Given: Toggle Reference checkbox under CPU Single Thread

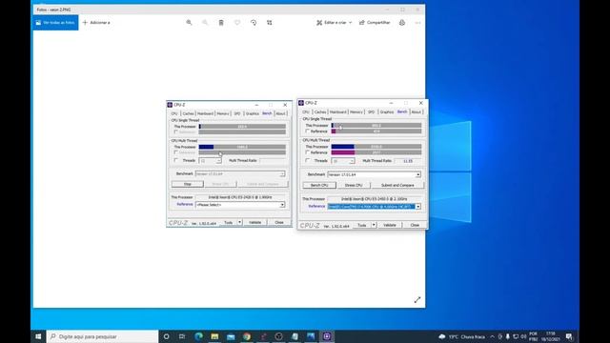Looking at the screenshot, I should (x=307, y=131).
